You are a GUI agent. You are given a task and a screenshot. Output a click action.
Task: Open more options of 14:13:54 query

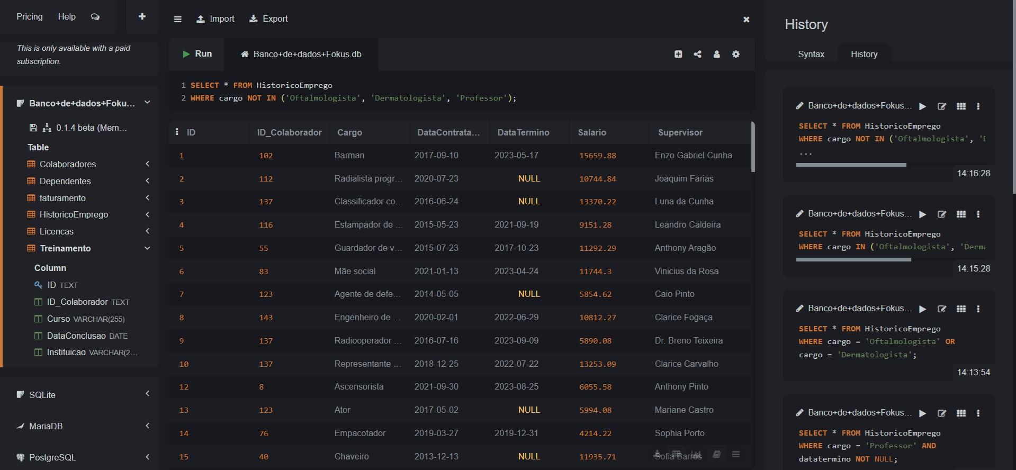(x=978, y=309)
